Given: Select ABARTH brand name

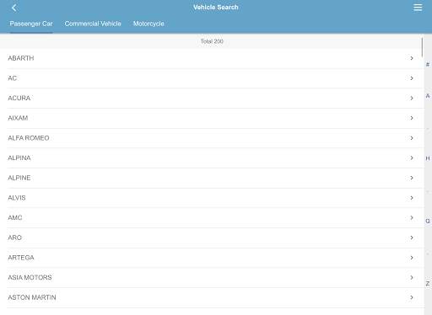Looking at the screenshot, I should pos(21,58).
